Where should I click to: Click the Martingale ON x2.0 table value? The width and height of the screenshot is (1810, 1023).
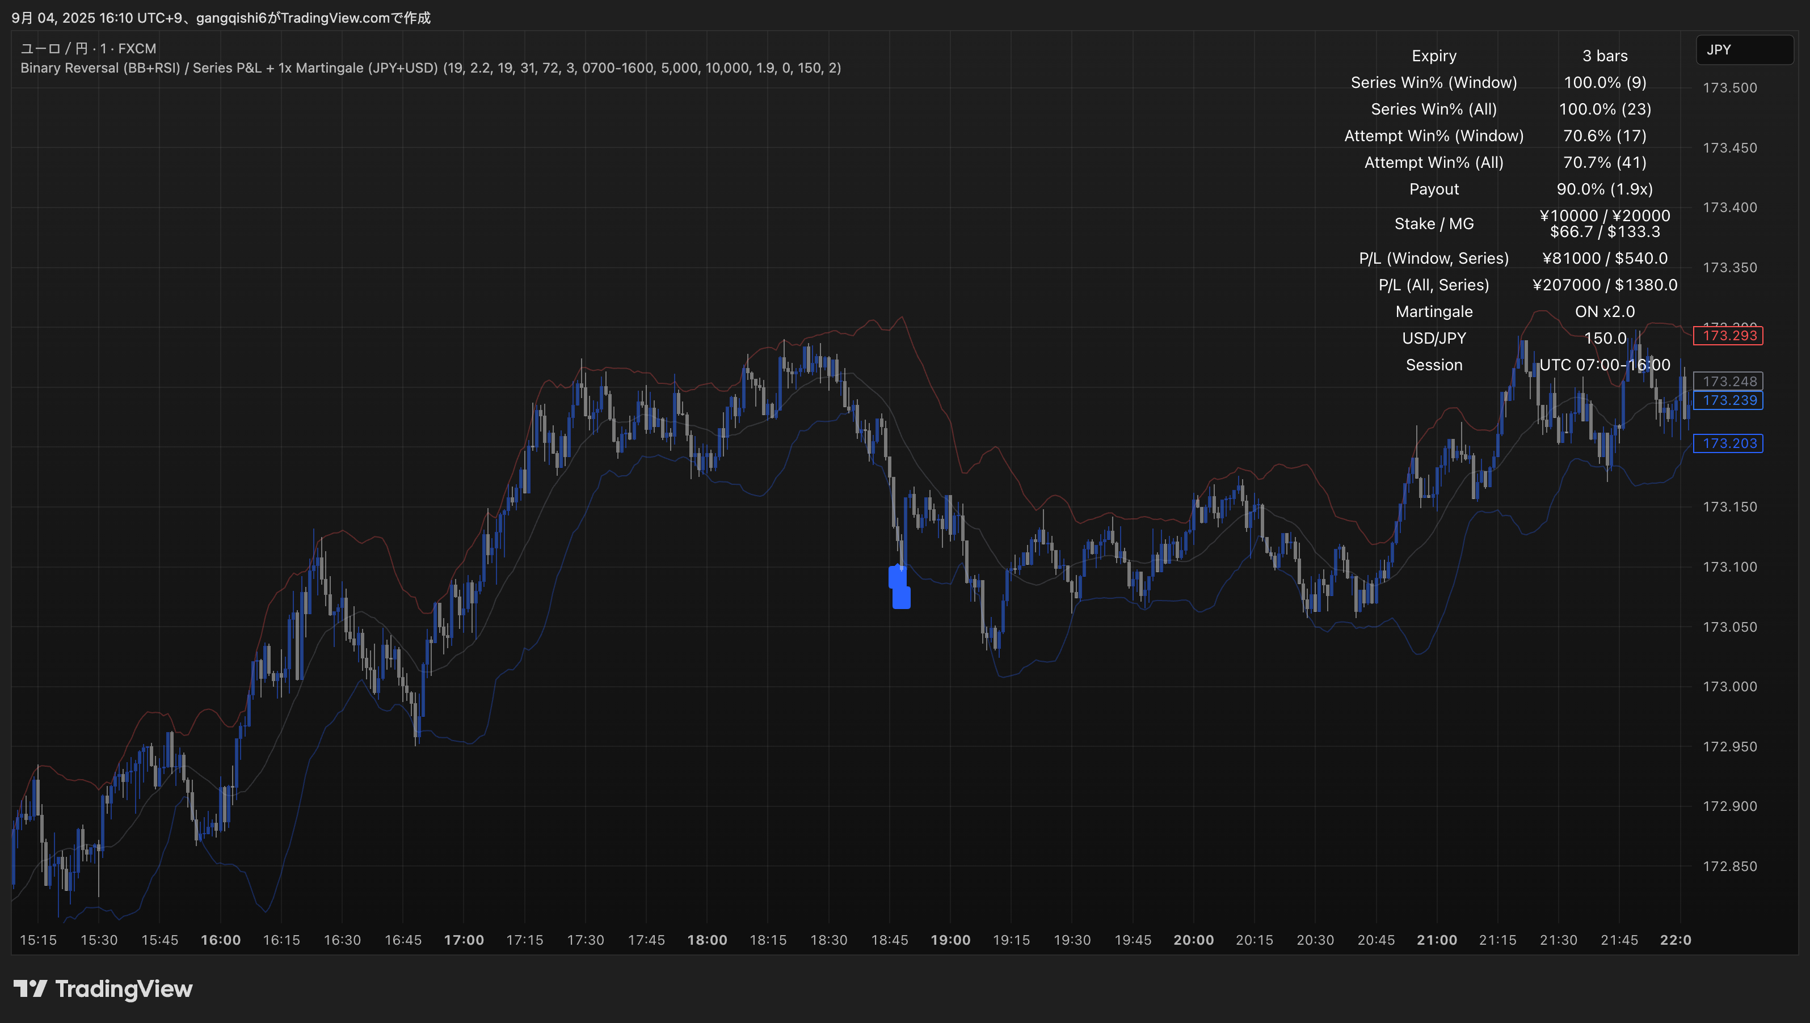tap(1605, 312)
